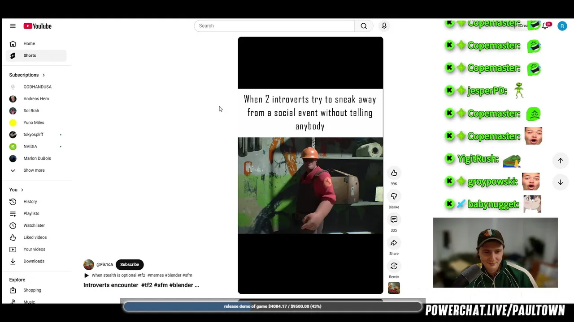
Task: Dislike the short with thumbs down
Action: tap(394, 196)
